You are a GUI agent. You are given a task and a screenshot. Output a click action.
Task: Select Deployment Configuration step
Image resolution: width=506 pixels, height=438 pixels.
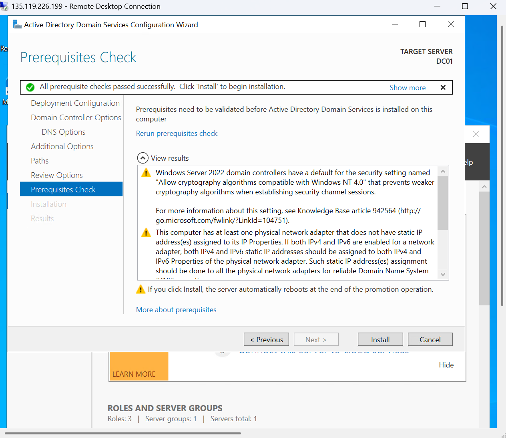[x=75, y=103]
